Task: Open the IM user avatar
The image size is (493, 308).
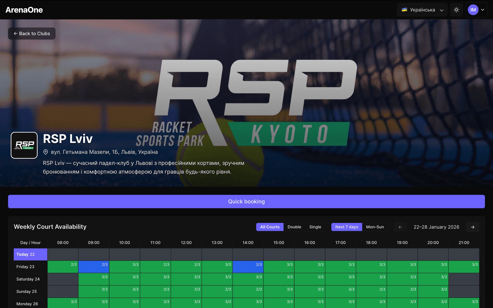Action: click(x=473, y=10)
